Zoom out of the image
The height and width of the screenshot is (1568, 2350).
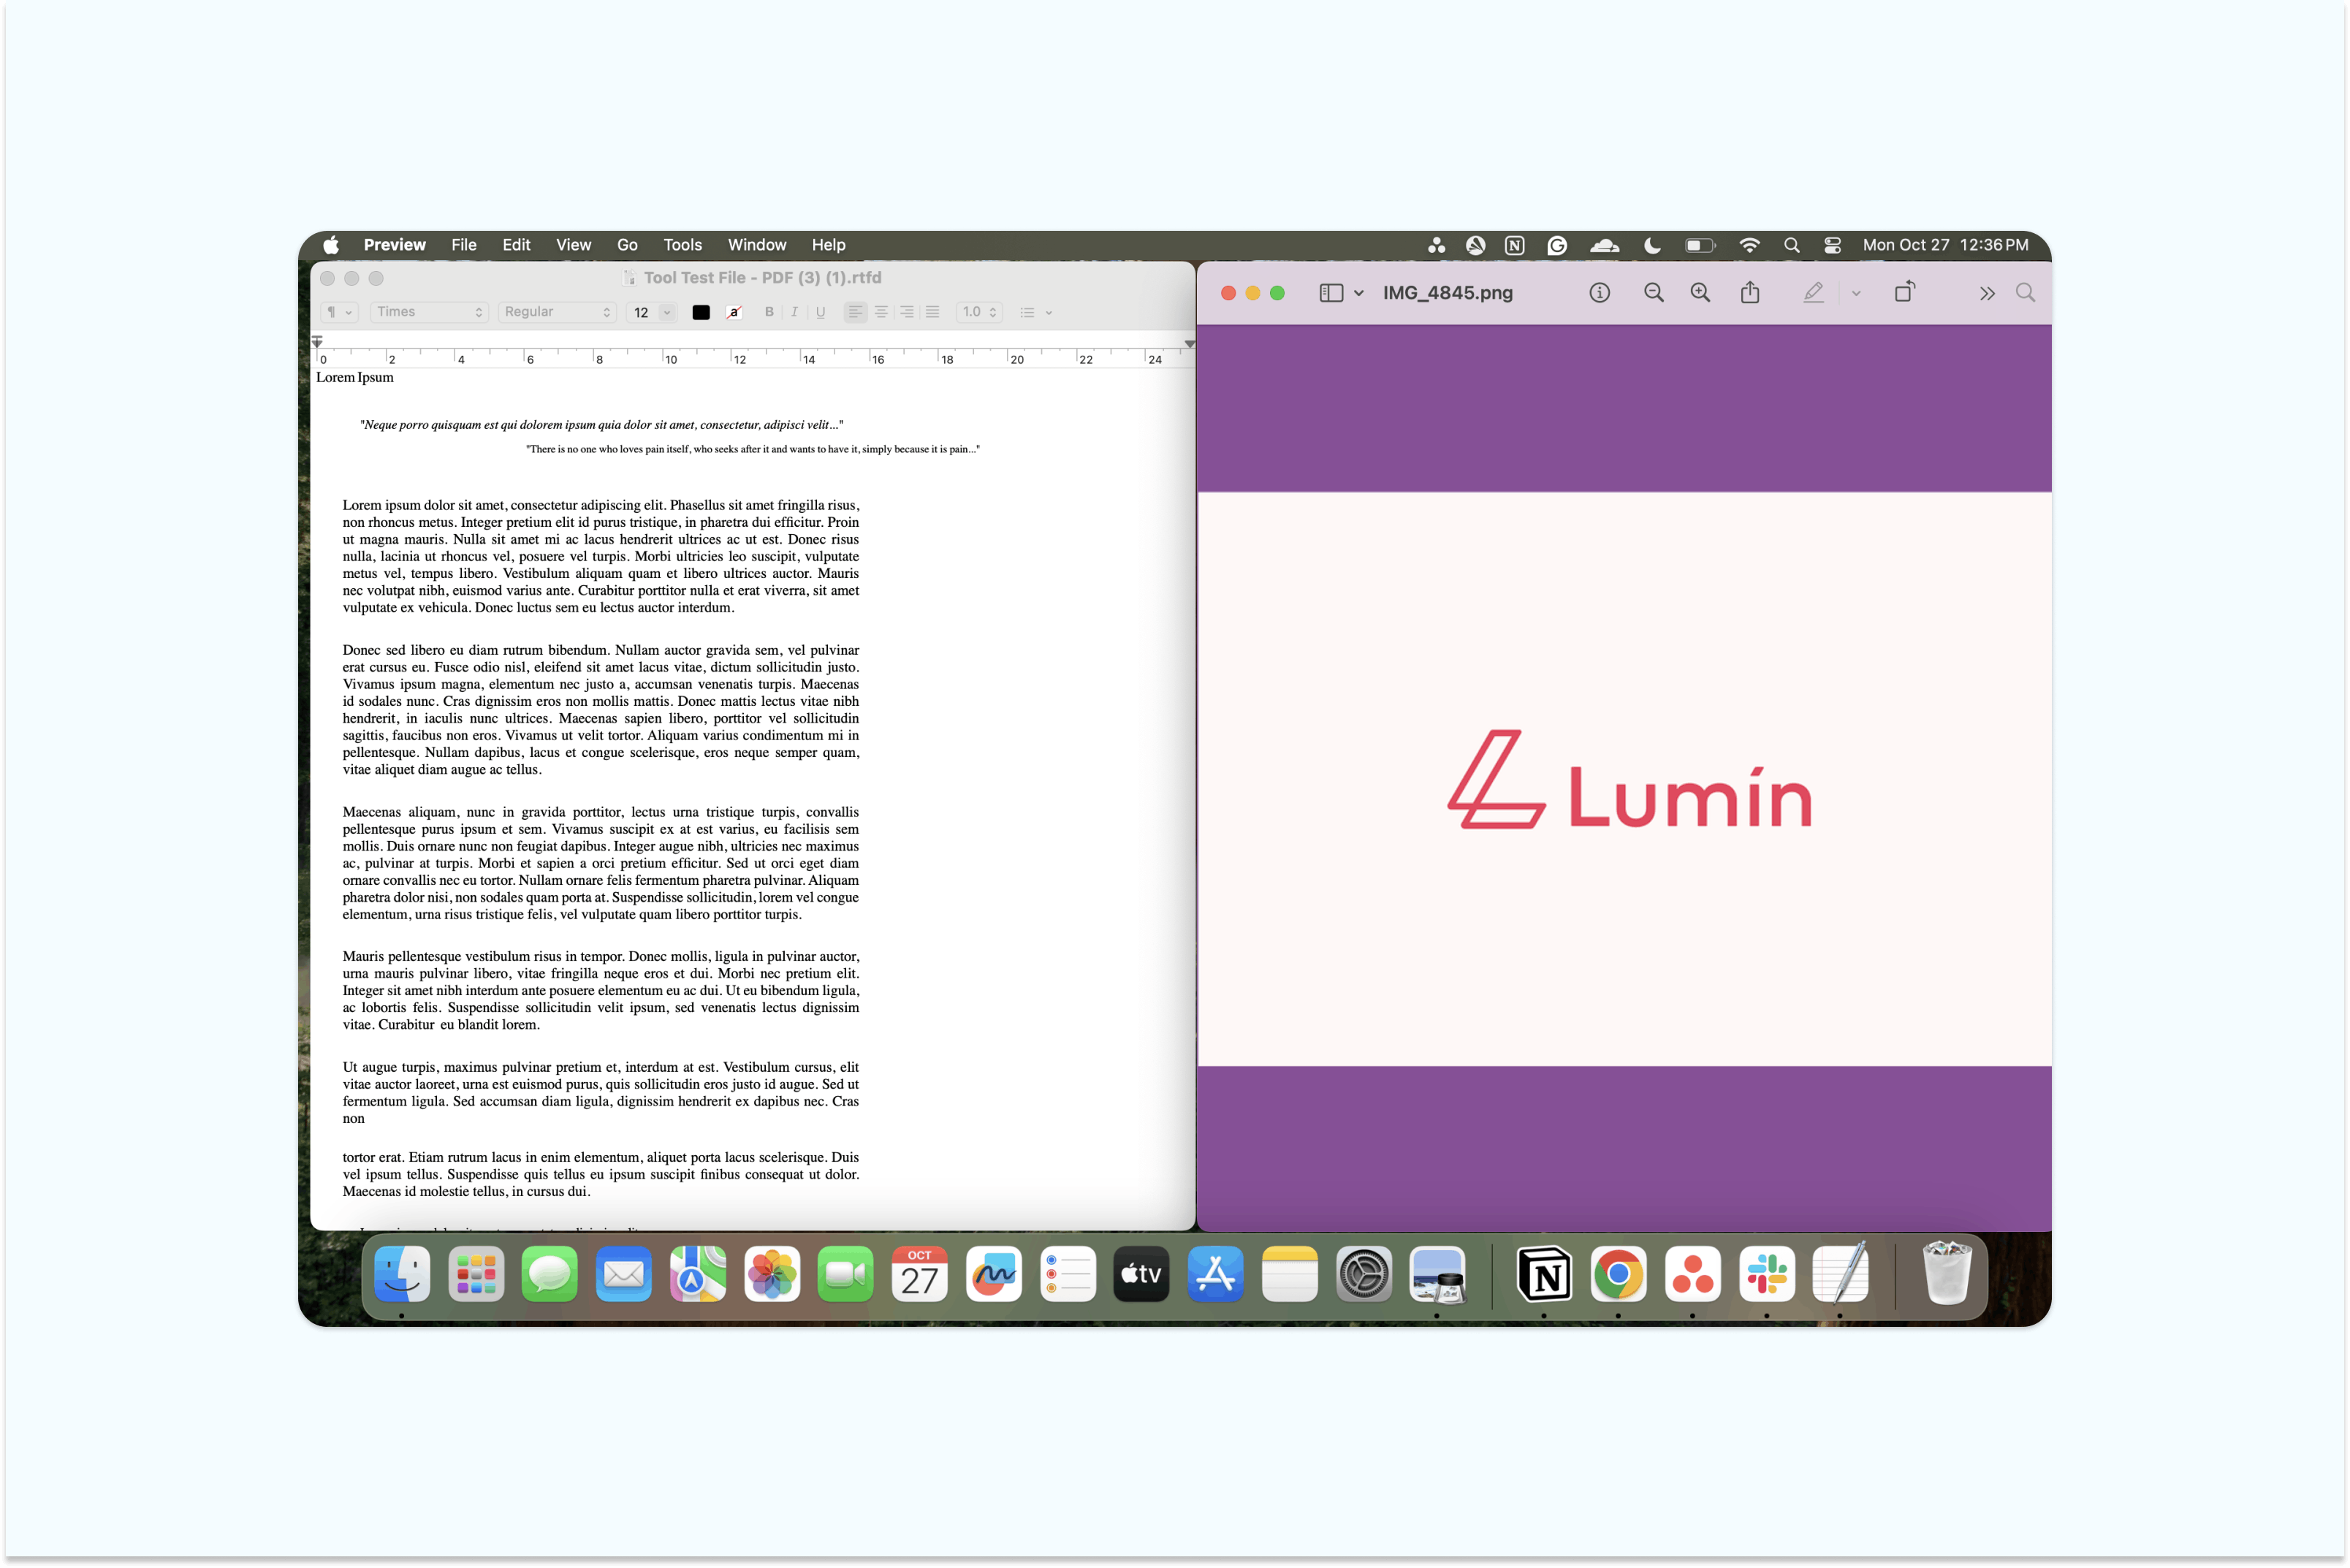(1653, 292)
